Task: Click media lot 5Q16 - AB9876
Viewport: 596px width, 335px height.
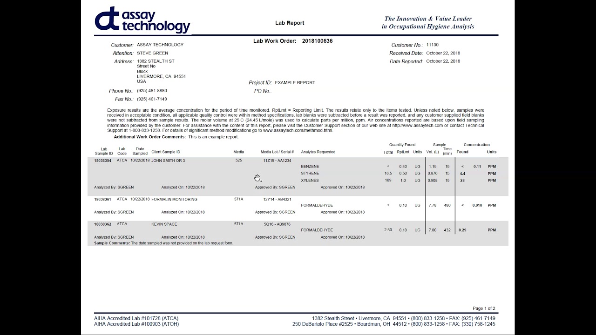Action: (x=277, y=224)
